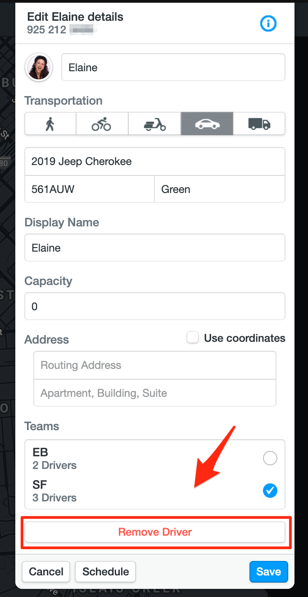The height and width of the screenshot is (597, 308).
Task: Cancel editing driver details
Action: pyautogui.click(x=46, y=572)
